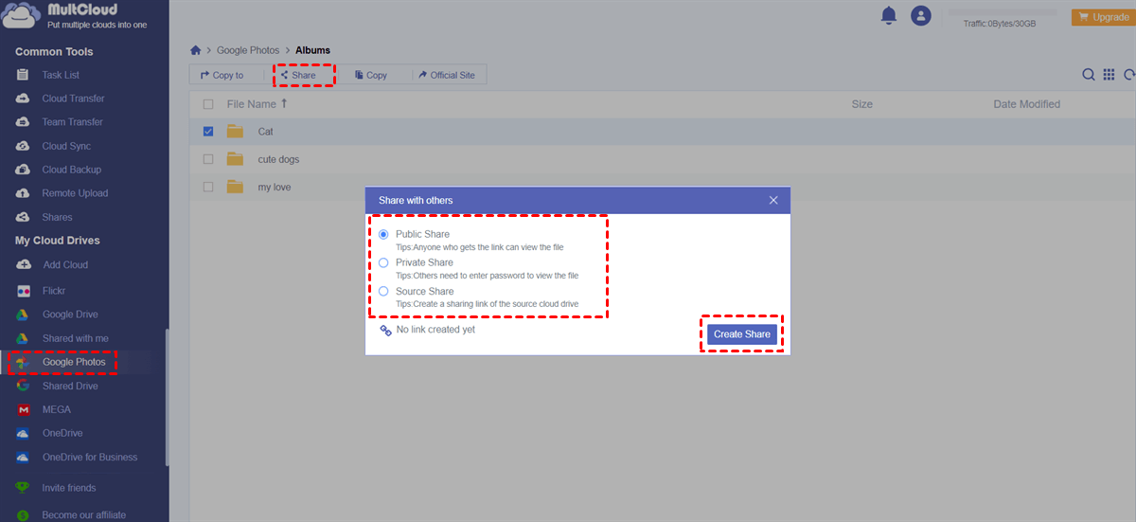This screenshot has width=1136, height=522.
Task: Click the my love folder name
Action: 275,187
